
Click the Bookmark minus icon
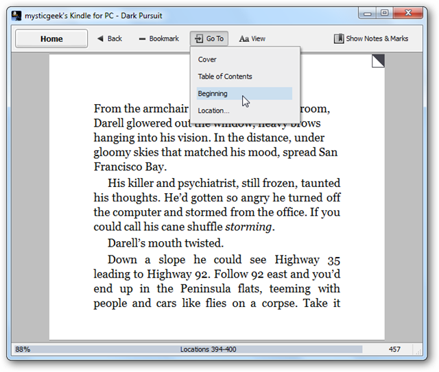[142, 39]
